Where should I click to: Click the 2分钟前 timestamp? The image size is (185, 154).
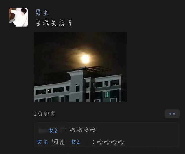pyautogui.click(x=45, y=114)
